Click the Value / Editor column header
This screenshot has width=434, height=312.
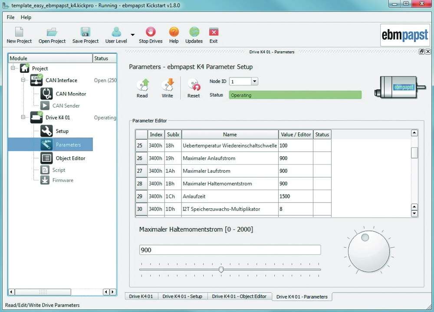296,135
